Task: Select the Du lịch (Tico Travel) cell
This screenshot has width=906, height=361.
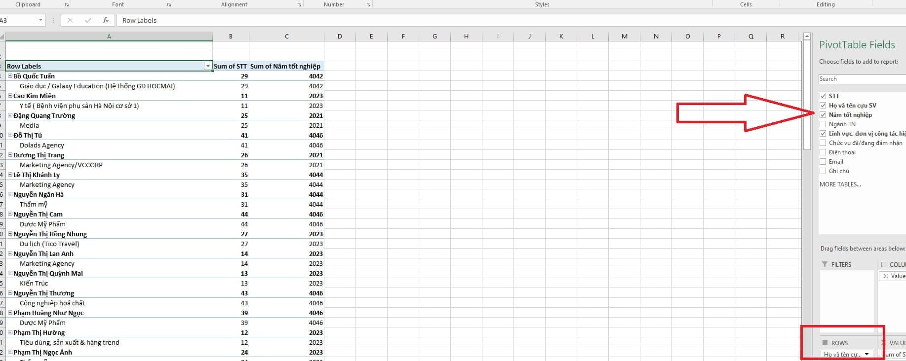Action: (109, 244)
